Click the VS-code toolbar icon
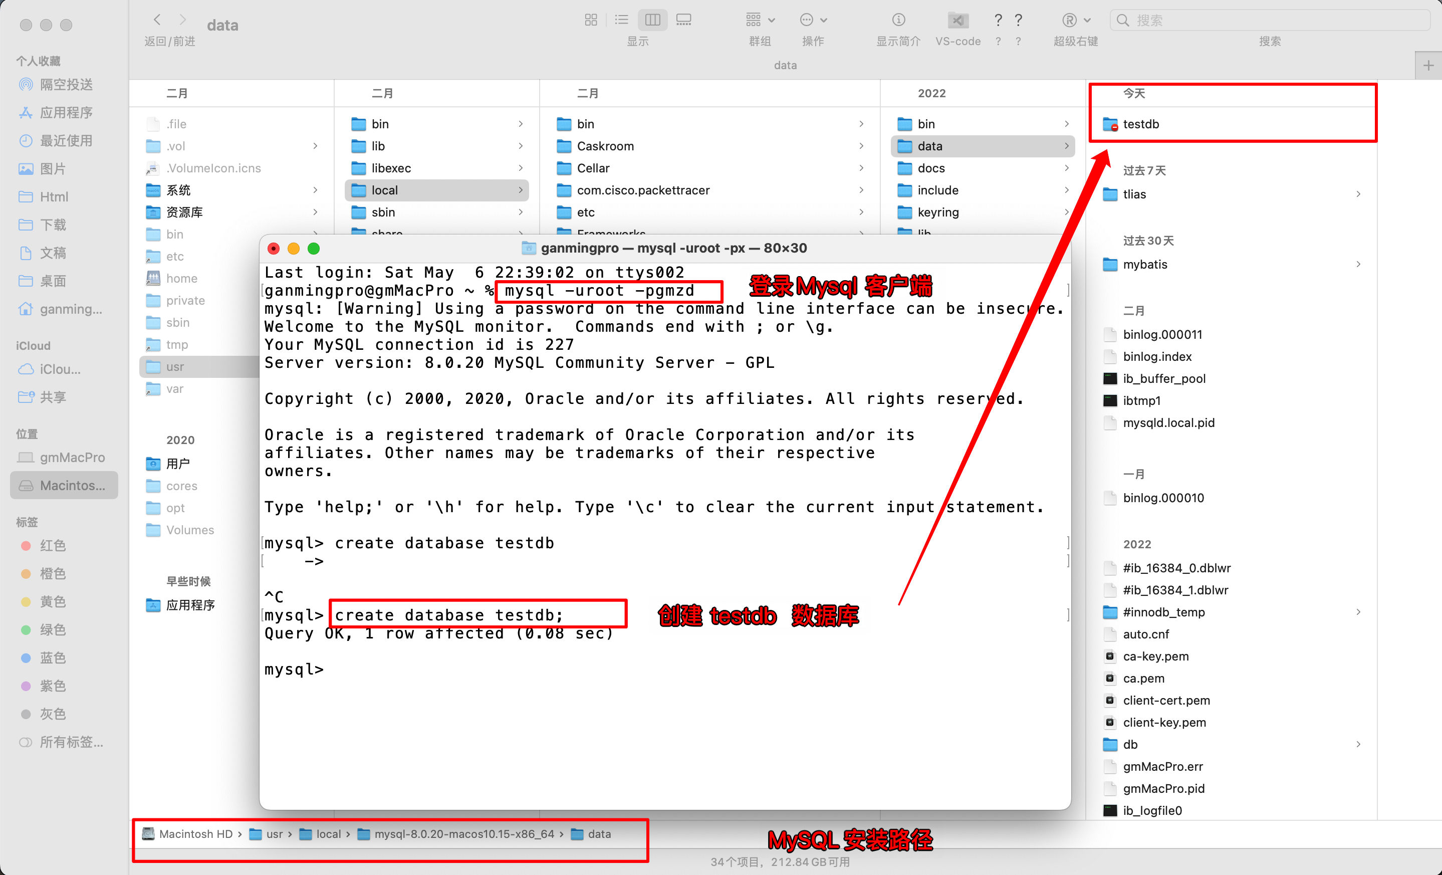Viewport: 1442px width, 875px height. click(958, 21)
